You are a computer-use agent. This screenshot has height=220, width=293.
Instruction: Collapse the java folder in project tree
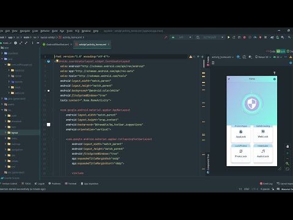(x=2, y=59)
